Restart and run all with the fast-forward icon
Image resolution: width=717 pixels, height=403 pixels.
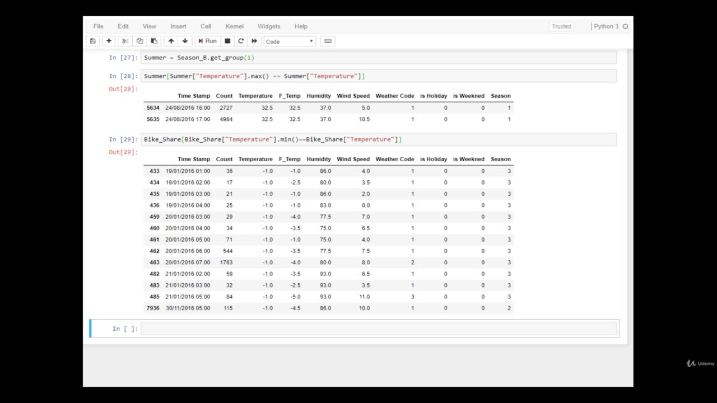(x=254, y=41)
